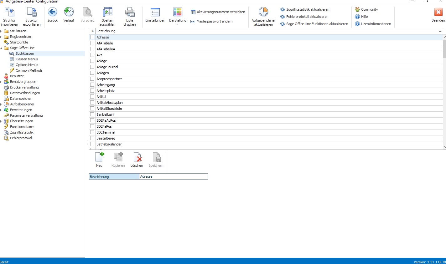
Task: Tick the checkbox for Adresse row
Action: pyautogui.click(x=92, y=37)
